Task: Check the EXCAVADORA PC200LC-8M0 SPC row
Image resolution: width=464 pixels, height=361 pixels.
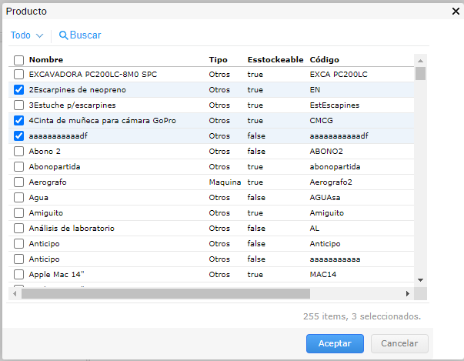Action: (18, 75)
